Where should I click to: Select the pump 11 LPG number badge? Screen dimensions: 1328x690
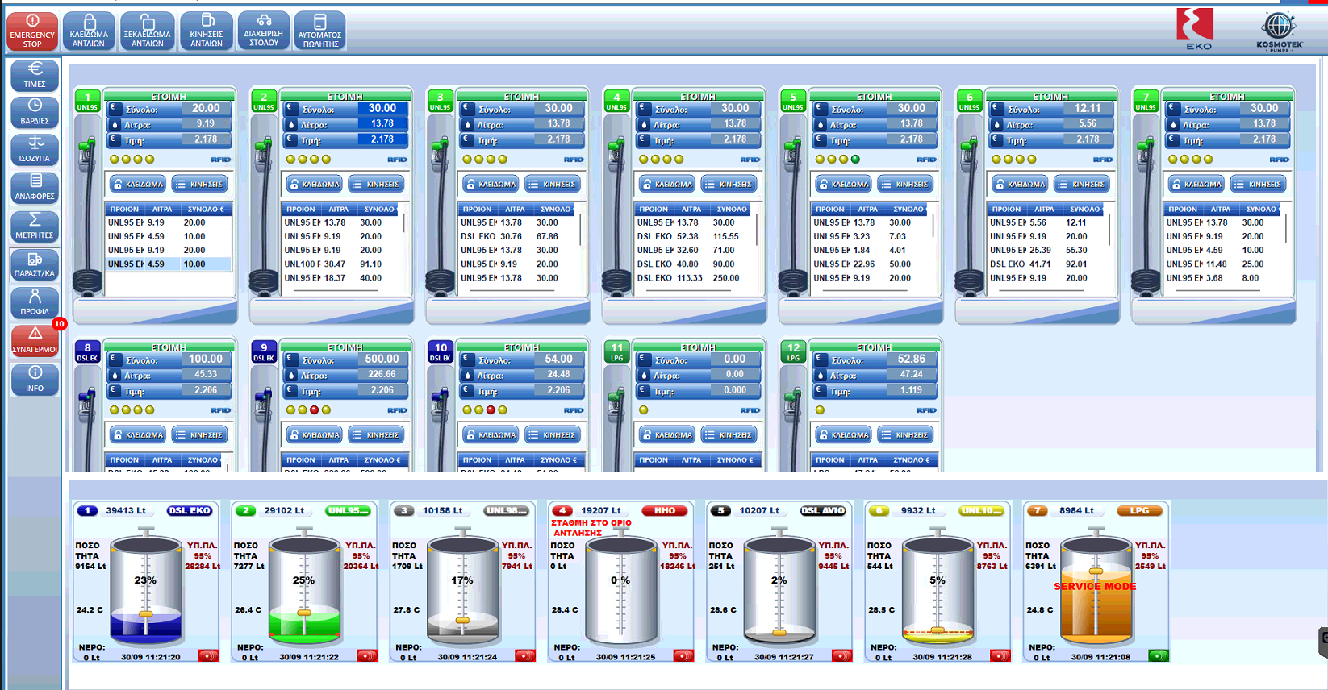[616, 352]
